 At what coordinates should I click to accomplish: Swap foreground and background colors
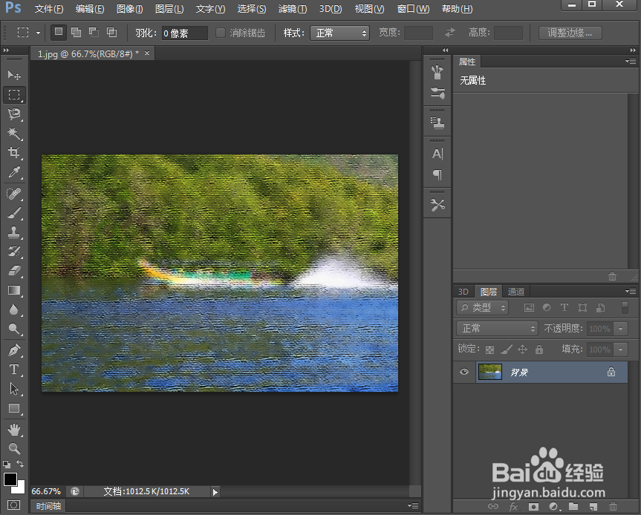pos(20,464)
